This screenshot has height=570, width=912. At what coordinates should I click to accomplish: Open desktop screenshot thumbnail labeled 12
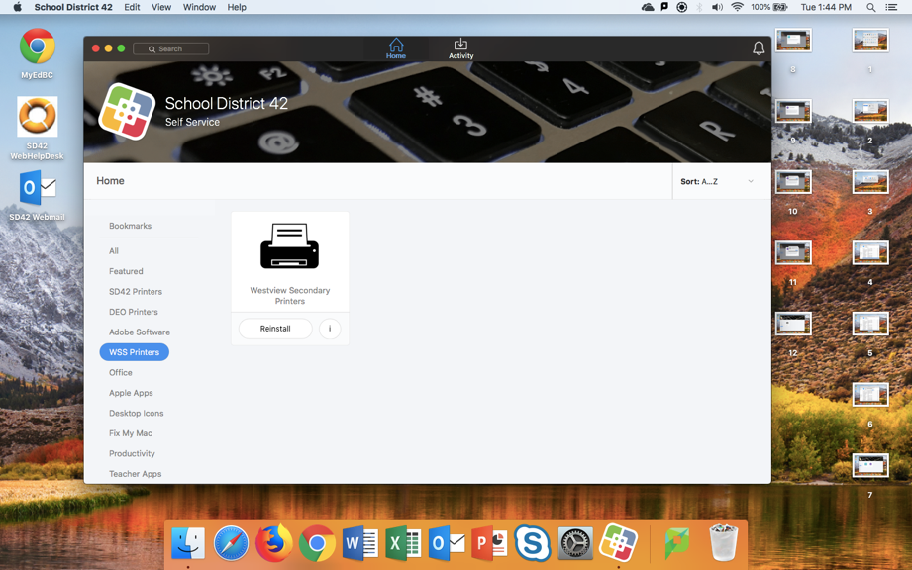point(793,325)
